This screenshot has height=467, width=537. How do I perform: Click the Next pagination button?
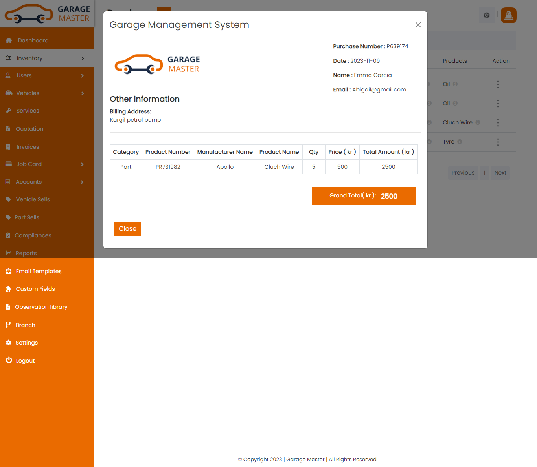(500, 173)
